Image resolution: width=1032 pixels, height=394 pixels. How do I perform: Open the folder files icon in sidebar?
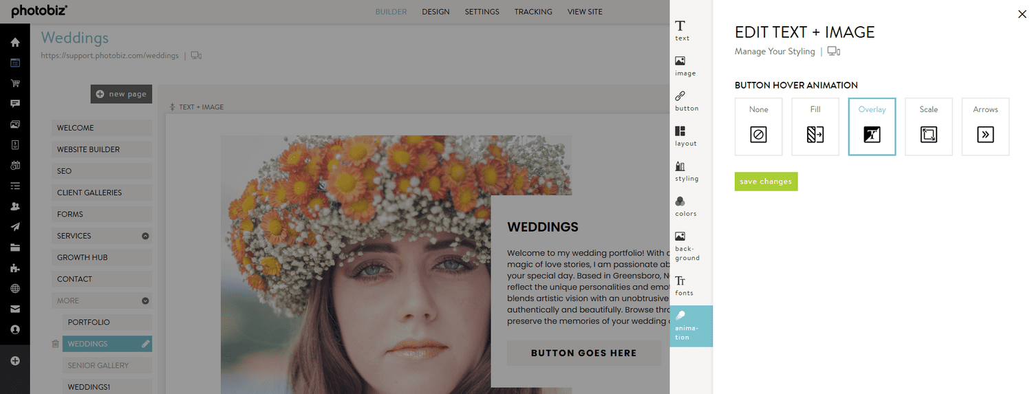(x=15, y=248)
